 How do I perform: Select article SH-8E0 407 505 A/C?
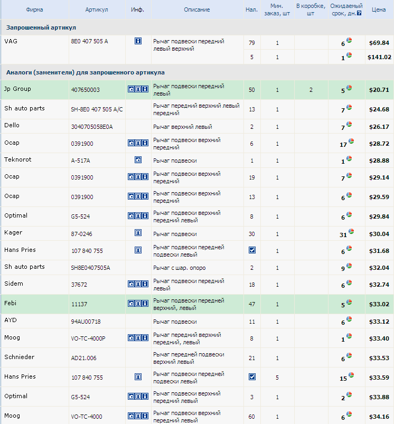[97, 109]
